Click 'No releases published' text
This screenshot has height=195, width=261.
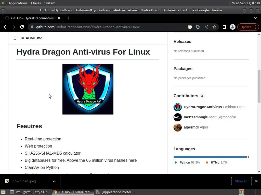click(189, 51)
